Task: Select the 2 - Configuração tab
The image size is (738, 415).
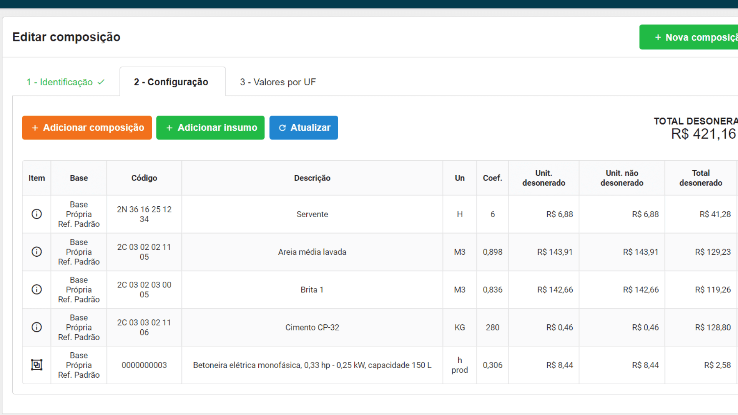Action: tap(171, 82)
